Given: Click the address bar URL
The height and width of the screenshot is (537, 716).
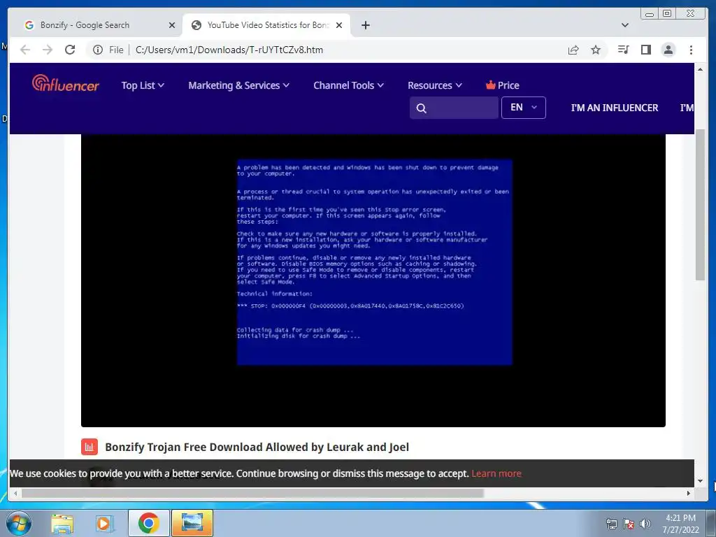Looking at the screenshot, I should click(x=229, y=50).
